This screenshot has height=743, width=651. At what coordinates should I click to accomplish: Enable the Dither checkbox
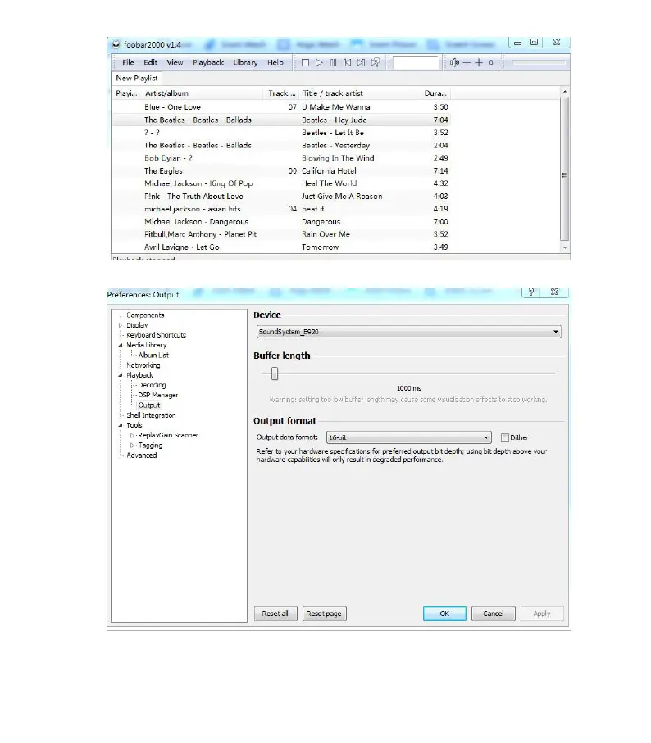505,437
